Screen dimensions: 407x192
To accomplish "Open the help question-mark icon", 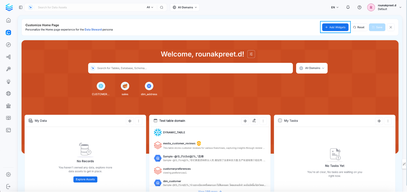I will tap(359, 7).
